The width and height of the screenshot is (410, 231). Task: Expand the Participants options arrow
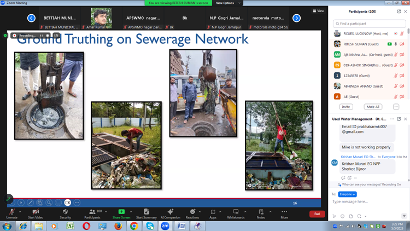click(x=106, y=212)
